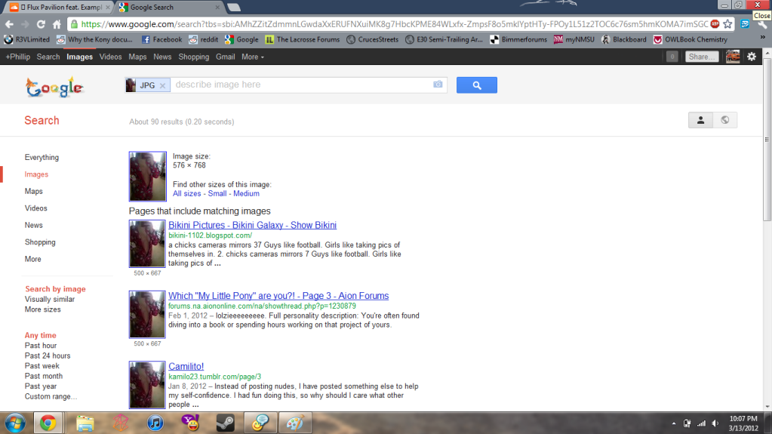Screen dimensions: 772x434
Task: Select Maps in the left sidebar
Action: [33, 191]
